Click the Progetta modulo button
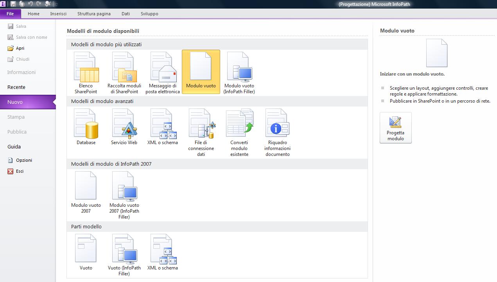This screenshot has height=282, width=497. (x=396, y=128)
